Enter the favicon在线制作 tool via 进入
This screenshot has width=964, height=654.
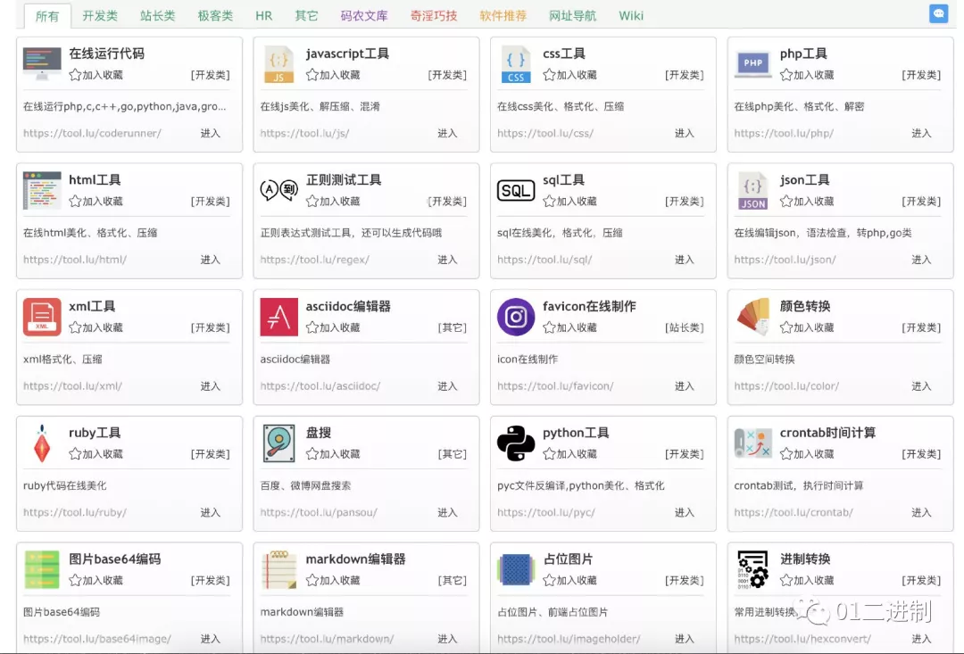click(685, 386)
